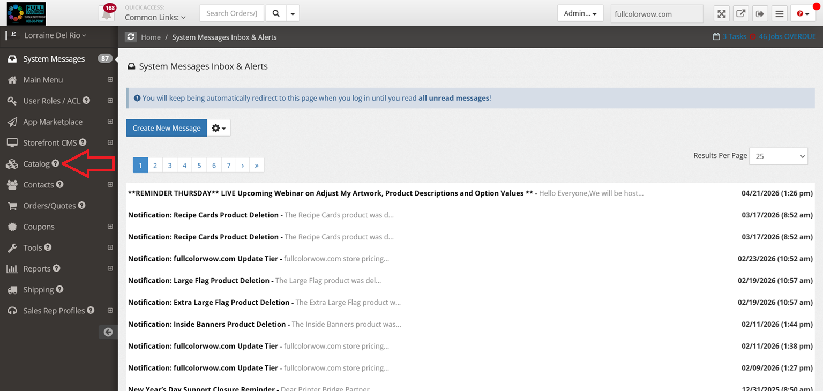Viewport: 823px width, 391px height.
Task: Click the fullscreen expand icon in header
Action: tap(722, 14)
